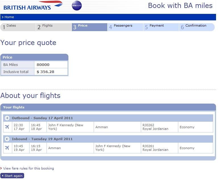Select step 6 Confirmation tab
Screen dimensions: 222x180
tap(197, 27)
